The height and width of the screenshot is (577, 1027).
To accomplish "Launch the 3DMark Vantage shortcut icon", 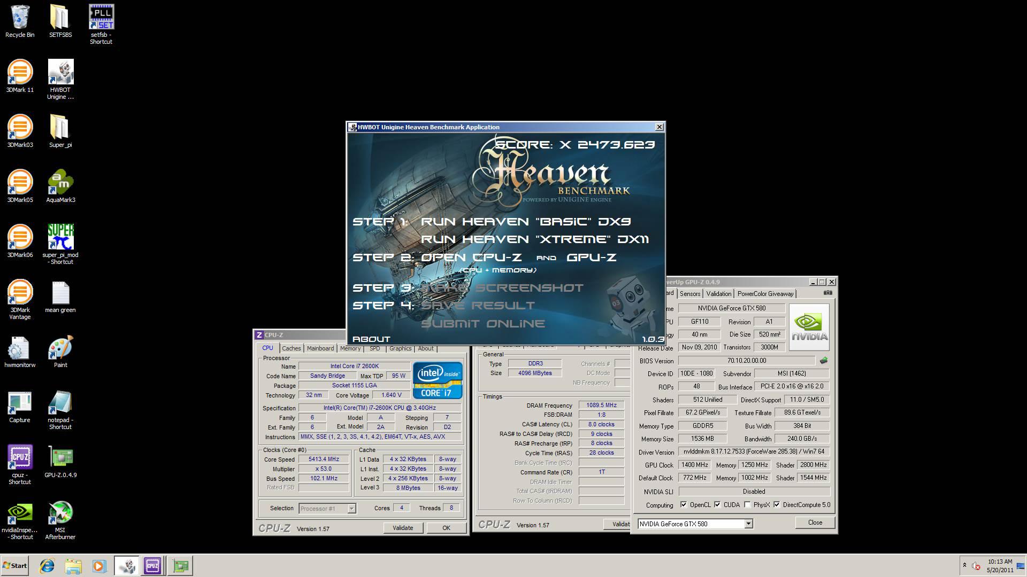I will tap(20, 300).
